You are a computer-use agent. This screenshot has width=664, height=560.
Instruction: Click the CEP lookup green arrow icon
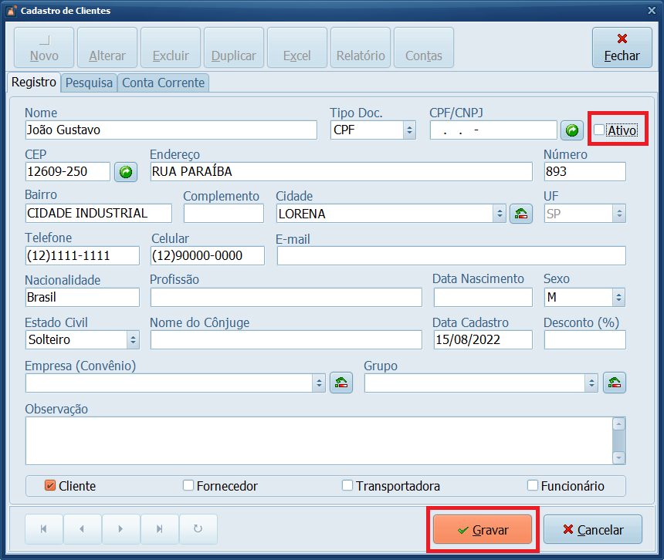125,171
